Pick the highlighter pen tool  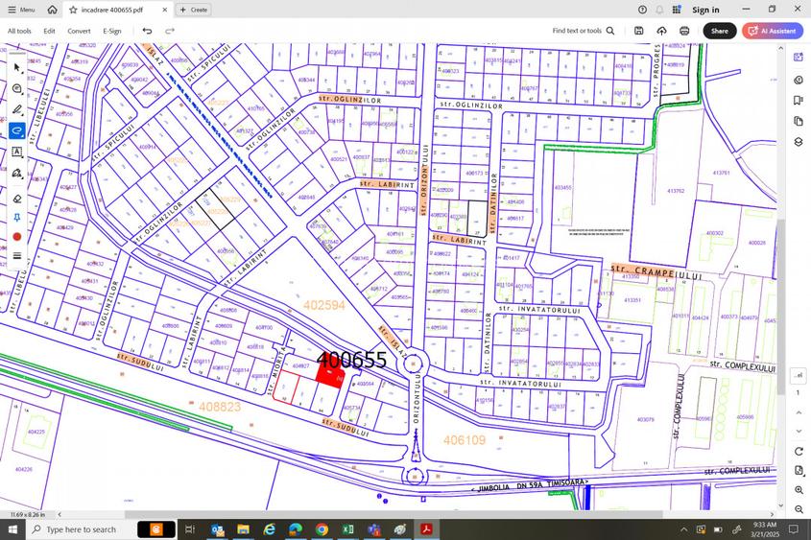click(17, 109)
